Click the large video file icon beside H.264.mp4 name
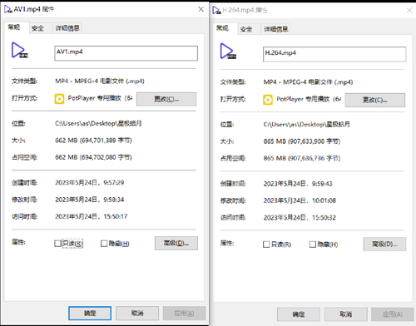Image resolution: width=416 pixels, height=326 pixels. coord(228,52)
